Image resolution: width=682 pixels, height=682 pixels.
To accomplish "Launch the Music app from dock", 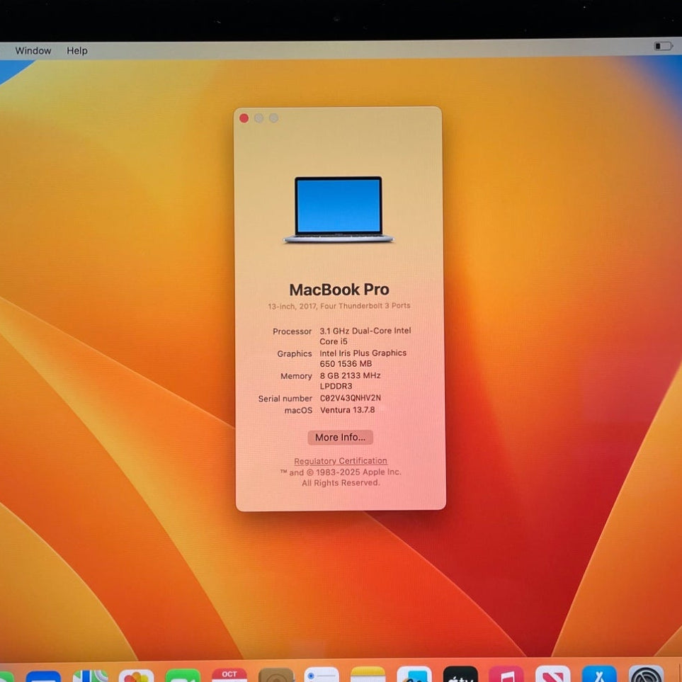I will (506, 675).
